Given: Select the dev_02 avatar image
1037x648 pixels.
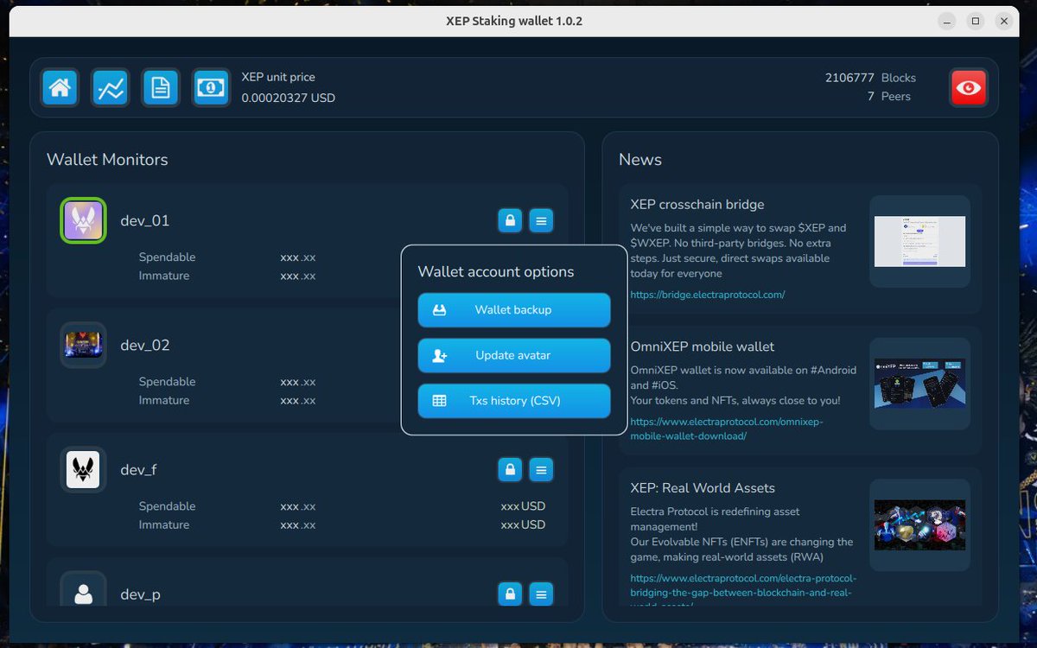Looking at the screenshot, I should [83, 345].
